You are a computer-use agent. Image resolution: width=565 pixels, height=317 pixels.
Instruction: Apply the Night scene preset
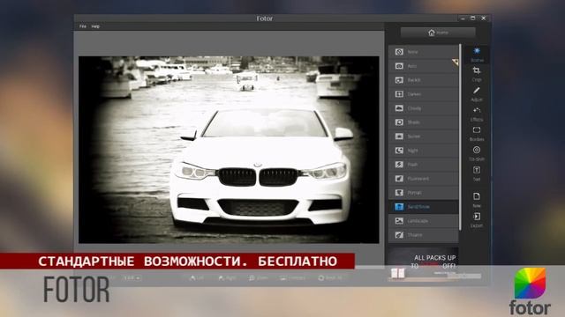(x=424, y=151)
